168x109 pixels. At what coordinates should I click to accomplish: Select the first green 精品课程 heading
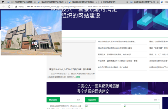pos(53,100)
